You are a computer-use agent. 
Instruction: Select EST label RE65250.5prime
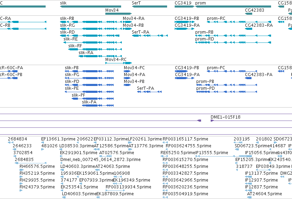point(178,153)
